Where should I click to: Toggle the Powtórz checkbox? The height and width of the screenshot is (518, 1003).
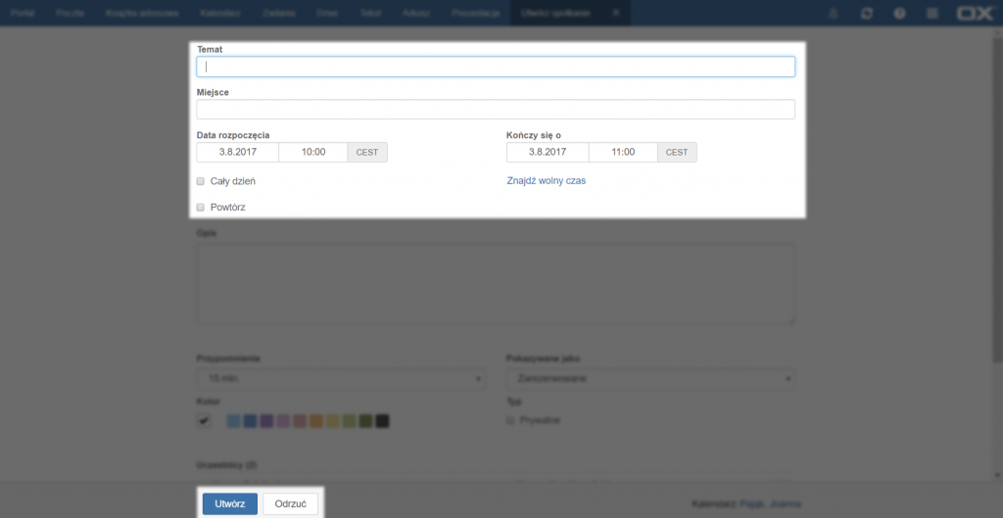(201, 208)
